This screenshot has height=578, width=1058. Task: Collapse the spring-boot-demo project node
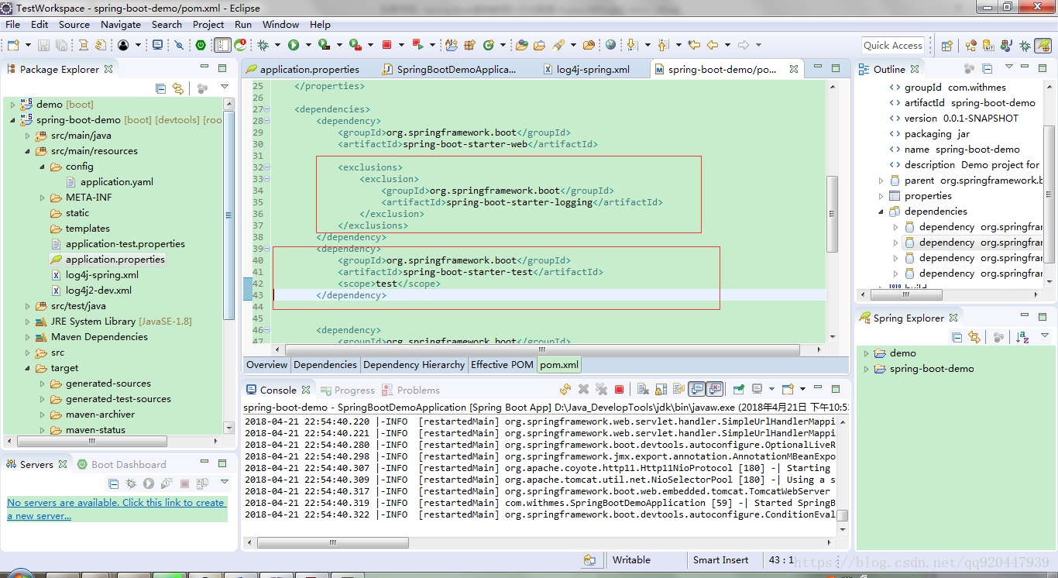12,119
